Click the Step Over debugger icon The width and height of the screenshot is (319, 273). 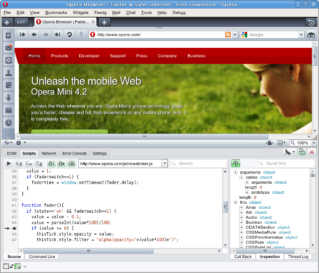[x=29, y=163]
